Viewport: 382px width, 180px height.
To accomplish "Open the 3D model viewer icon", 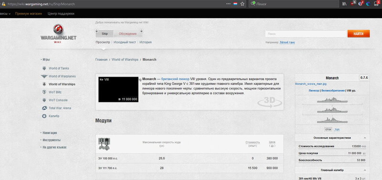I will [x=269, y=102].
